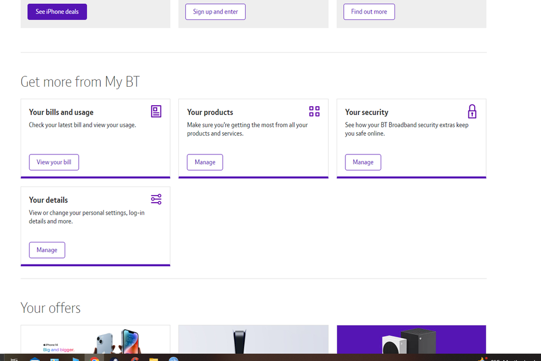Open View your bill
Viewport: 541px width, 361px height.
(x=54, y=162)
